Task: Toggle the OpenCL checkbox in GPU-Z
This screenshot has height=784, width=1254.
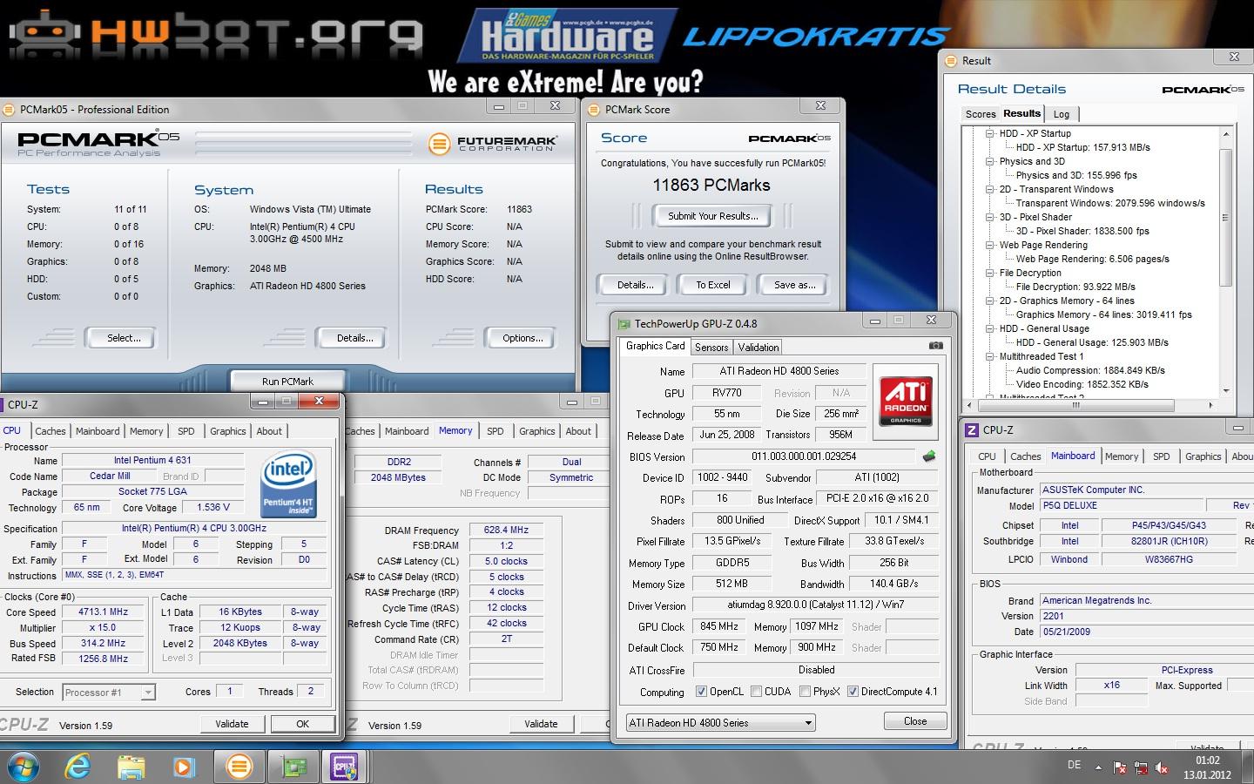Action: click(701, 692)
